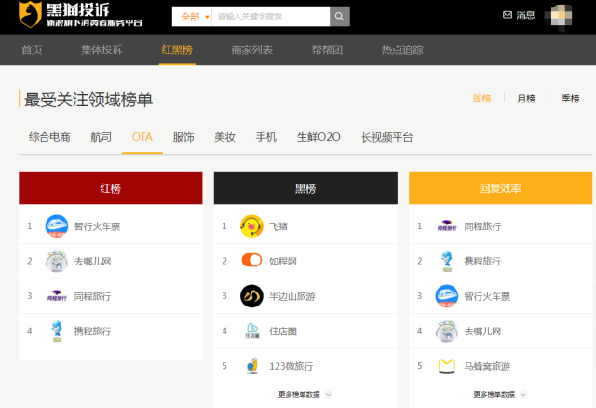
Task: Click the 半边山旅游 black round logo
Action: coord(251,296)
